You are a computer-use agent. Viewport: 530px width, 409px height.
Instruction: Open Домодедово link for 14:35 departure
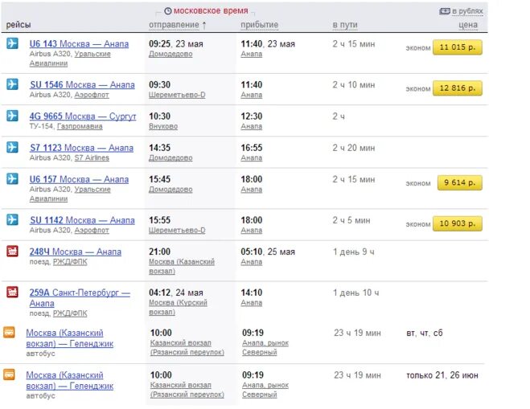[x=171, y=157]
